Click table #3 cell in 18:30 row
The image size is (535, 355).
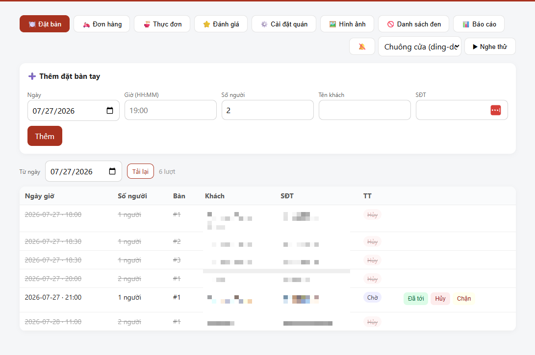coord(177,260)
